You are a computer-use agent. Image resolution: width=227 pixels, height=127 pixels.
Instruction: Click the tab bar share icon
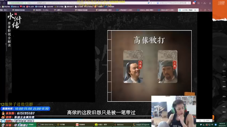(205, 10)
